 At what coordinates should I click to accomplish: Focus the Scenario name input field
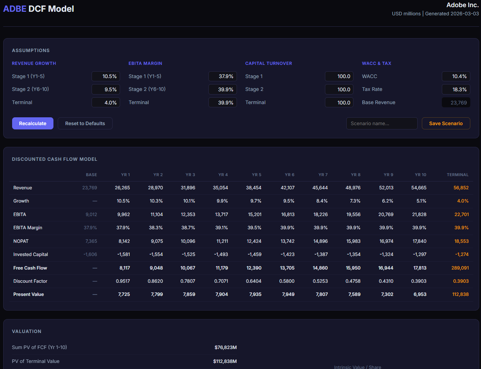(382, 123)
